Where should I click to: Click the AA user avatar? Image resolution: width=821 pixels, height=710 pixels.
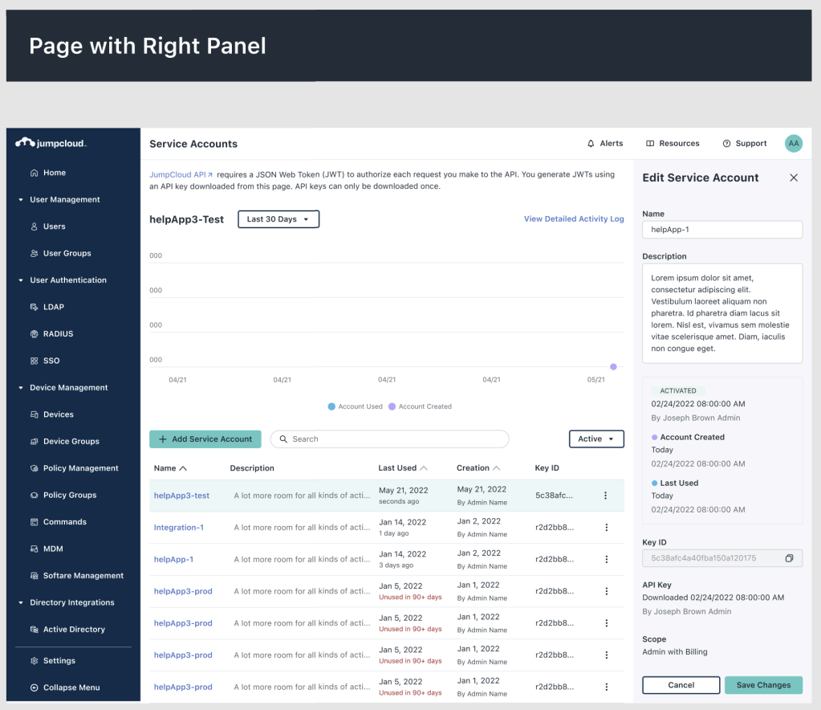793,144
